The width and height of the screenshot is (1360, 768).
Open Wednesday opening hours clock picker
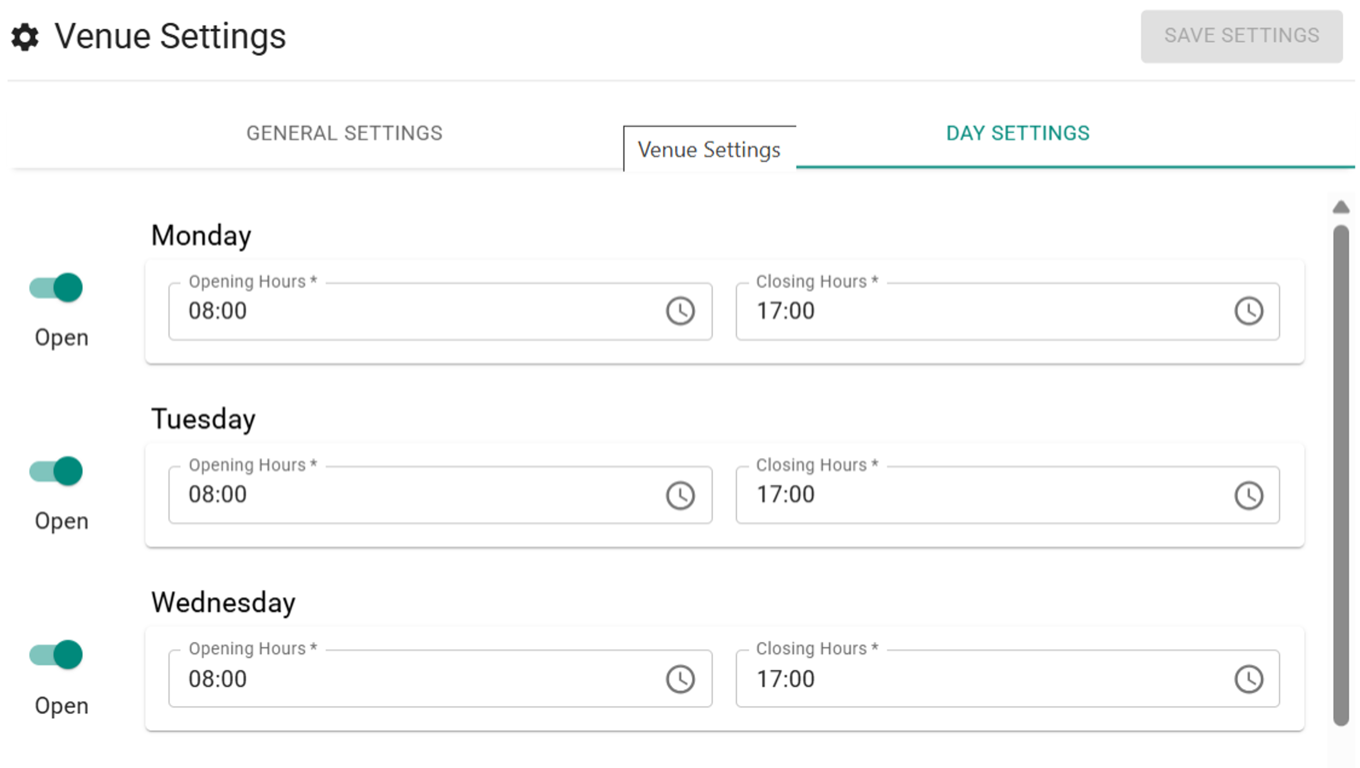pyautogui.click(x=680, y=679)
